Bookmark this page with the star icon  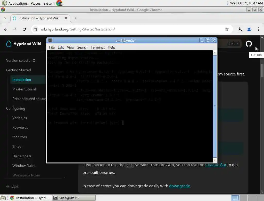[227, 29]
